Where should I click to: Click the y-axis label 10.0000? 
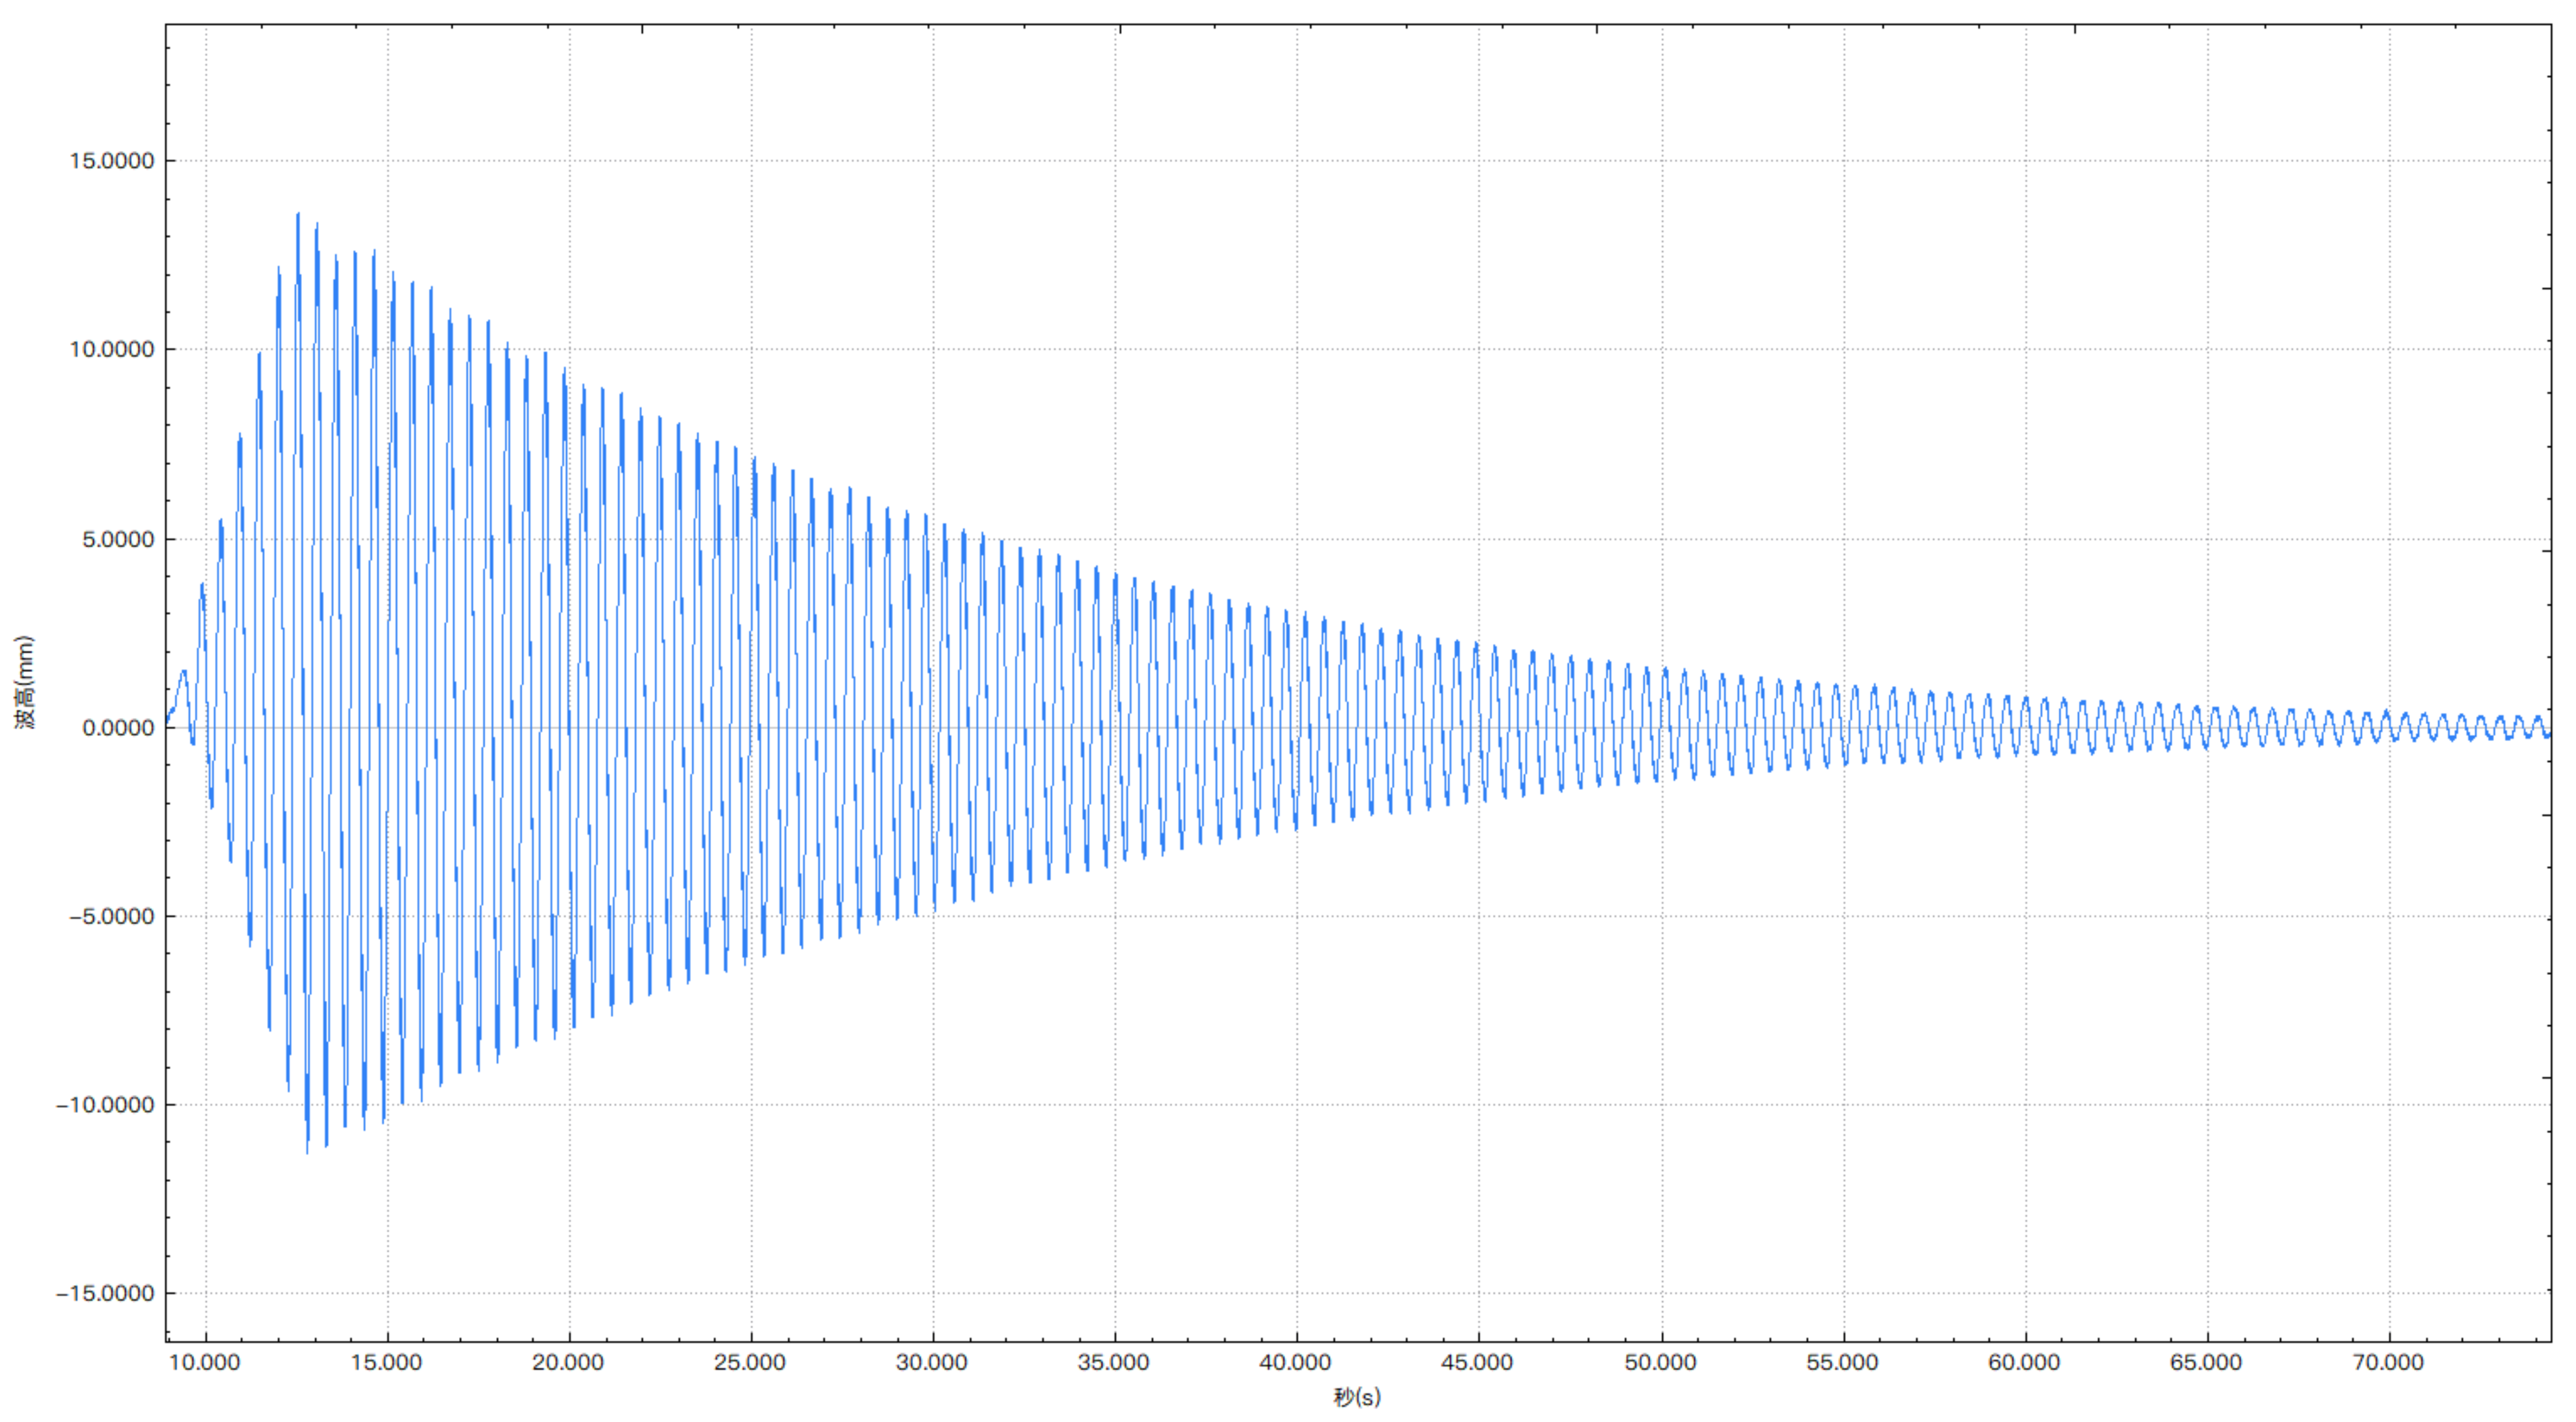(x=111, y=350)
